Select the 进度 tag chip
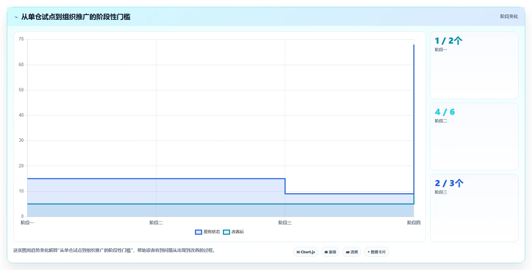Screen dimensions: 532x270 coord(352,252)
